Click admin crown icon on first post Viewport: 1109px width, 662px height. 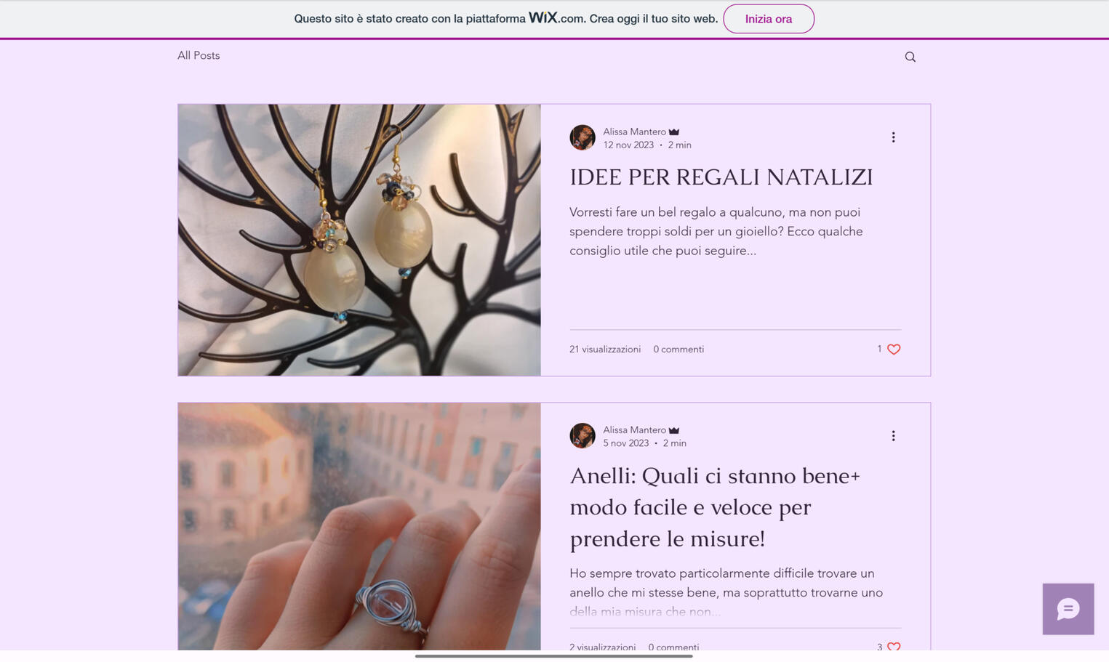pos(674,132)
